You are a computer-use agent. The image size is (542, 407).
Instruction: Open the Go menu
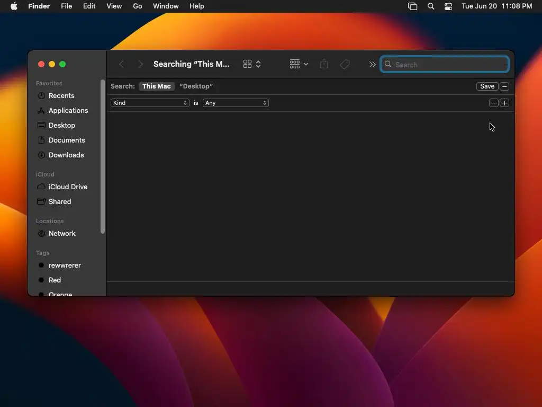tap(138, 6)
